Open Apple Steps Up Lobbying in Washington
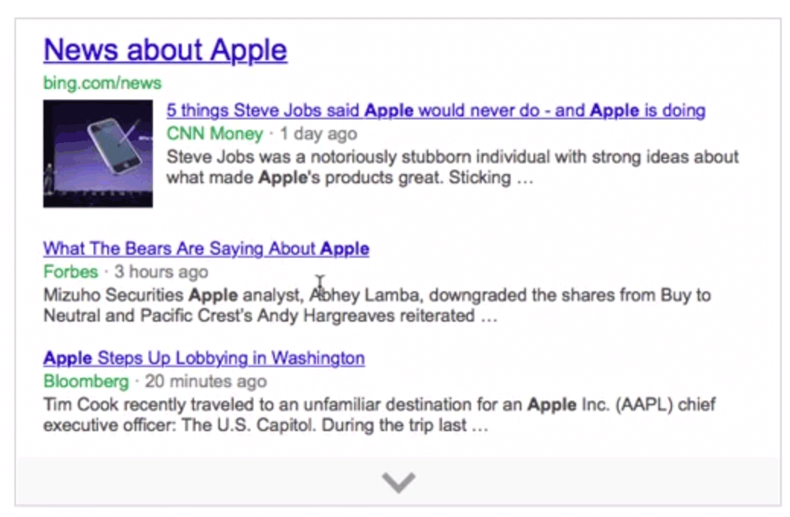This screenshot has height=517, width=790. [x=203, y=358]
